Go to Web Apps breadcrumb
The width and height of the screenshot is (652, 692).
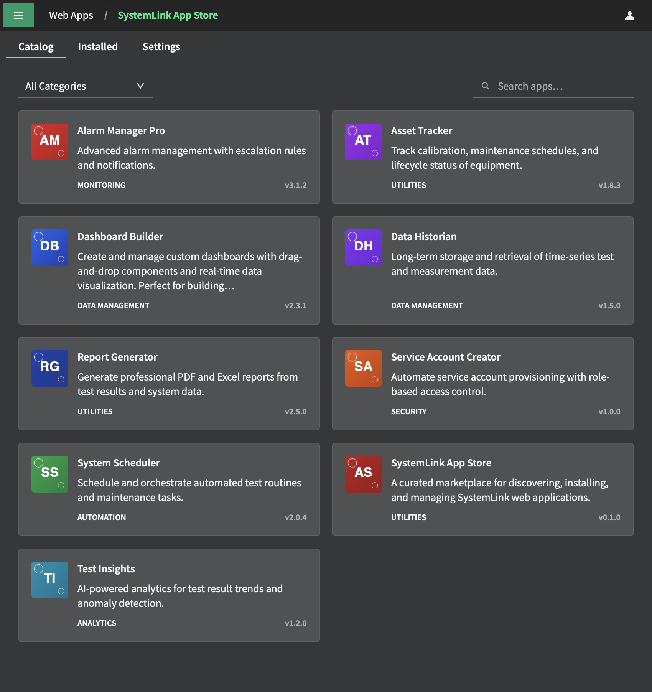pos(71,15)
